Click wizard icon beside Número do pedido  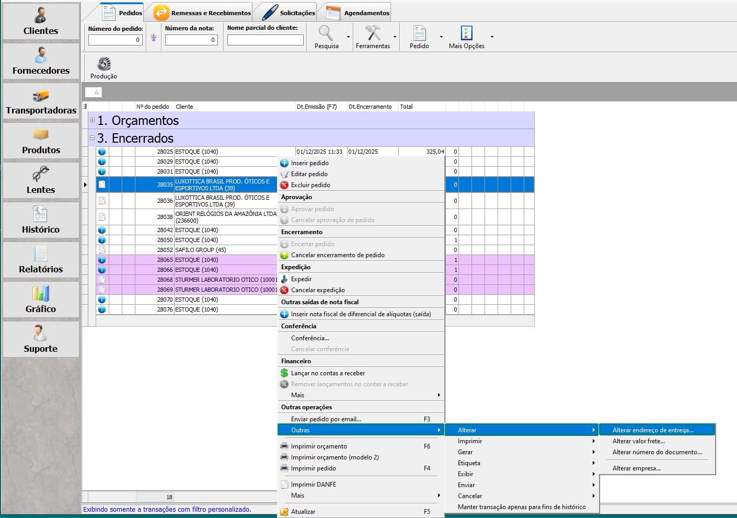pos(153,38)
